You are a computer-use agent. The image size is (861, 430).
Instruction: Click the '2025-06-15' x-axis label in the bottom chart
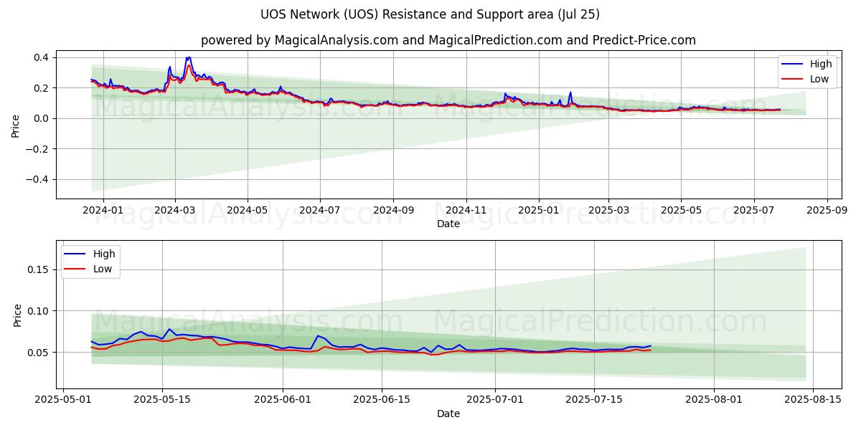(x=382, y=401)
